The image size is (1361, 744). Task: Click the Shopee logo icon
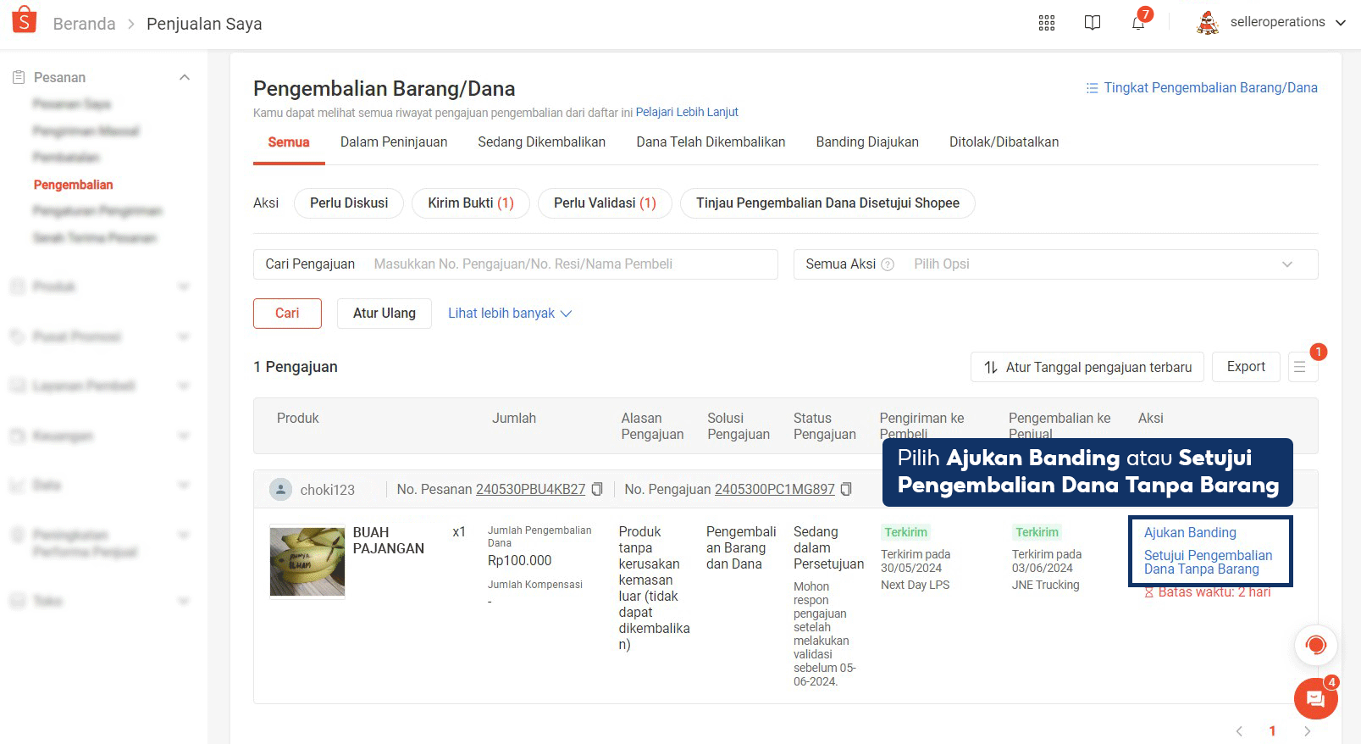pos(25,20)
